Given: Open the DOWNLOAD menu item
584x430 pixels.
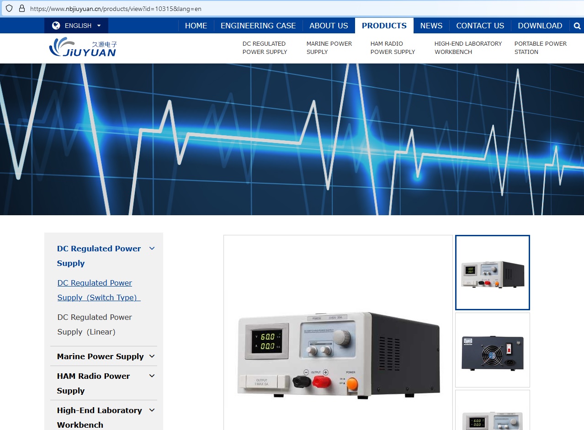Looking at the screenshot, I should point(540,26).
